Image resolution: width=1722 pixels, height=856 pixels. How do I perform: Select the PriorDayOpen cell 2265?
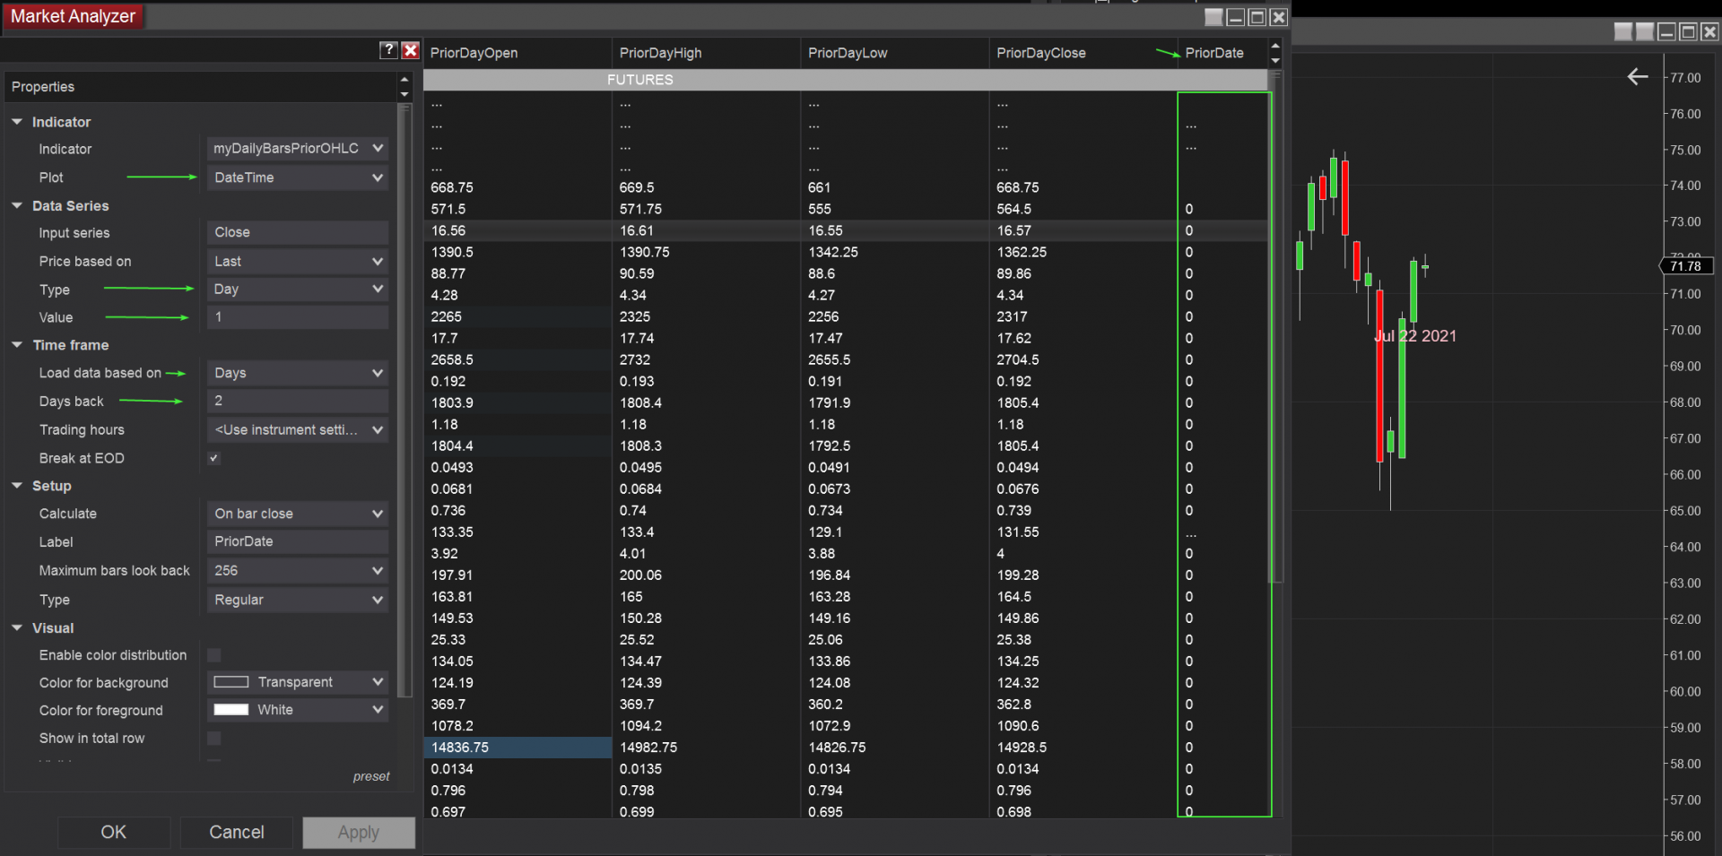[517, 317]
